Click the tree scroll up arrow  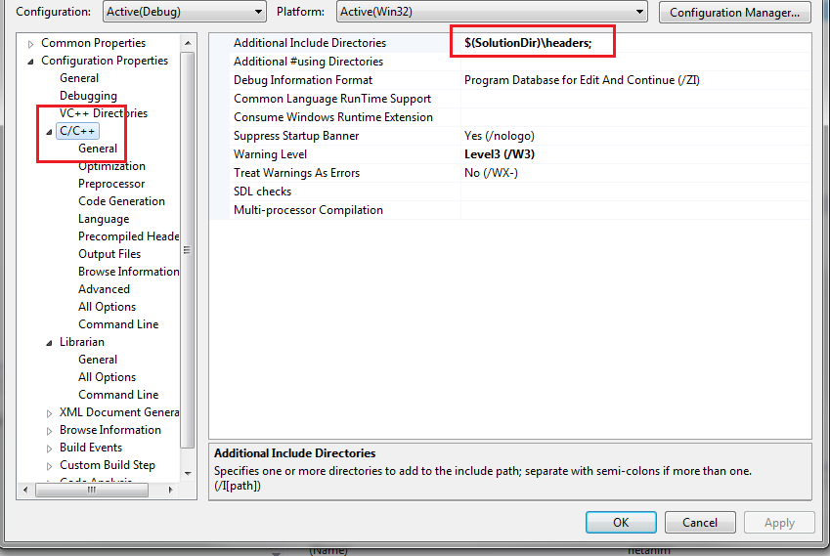188,43
